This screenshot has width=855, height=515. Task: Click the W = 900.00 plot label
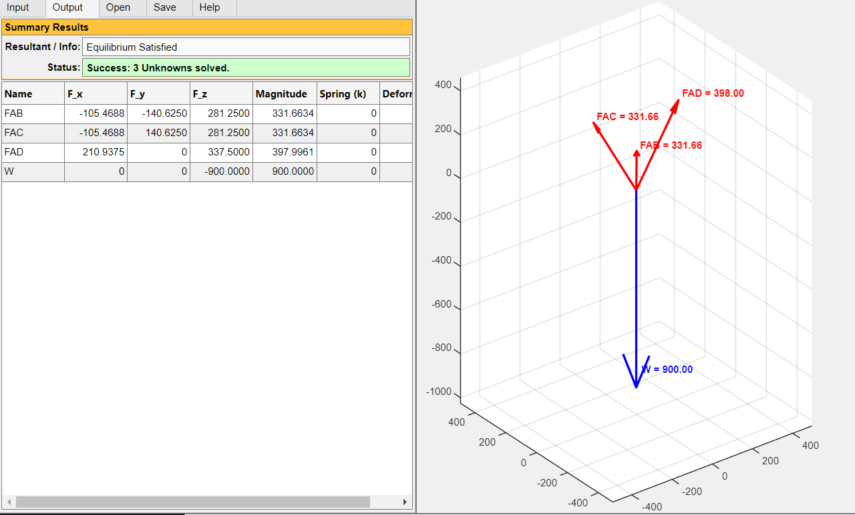(x=667, y=370)
